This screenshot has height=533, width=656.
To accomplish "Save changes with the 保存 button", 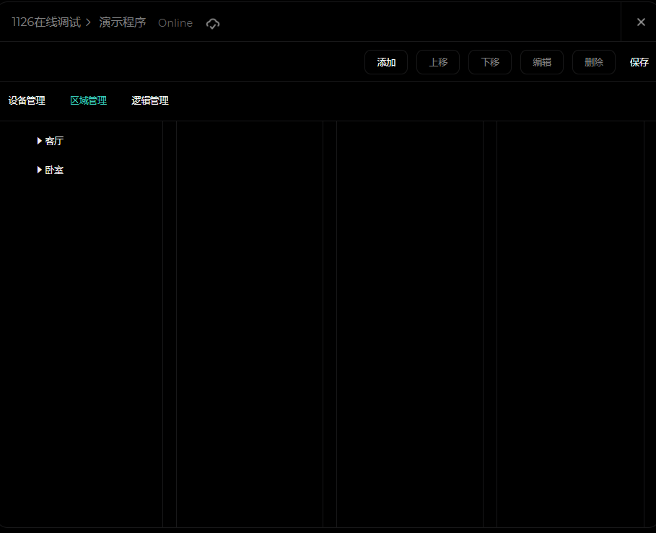I will (639, 62).
